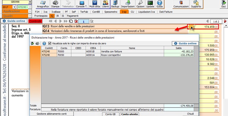Image resolution: width=228 pixels, height=116 pixels.
Task: Click the Controlli red button
Action: pyautogui.click(x=35, y=21)
